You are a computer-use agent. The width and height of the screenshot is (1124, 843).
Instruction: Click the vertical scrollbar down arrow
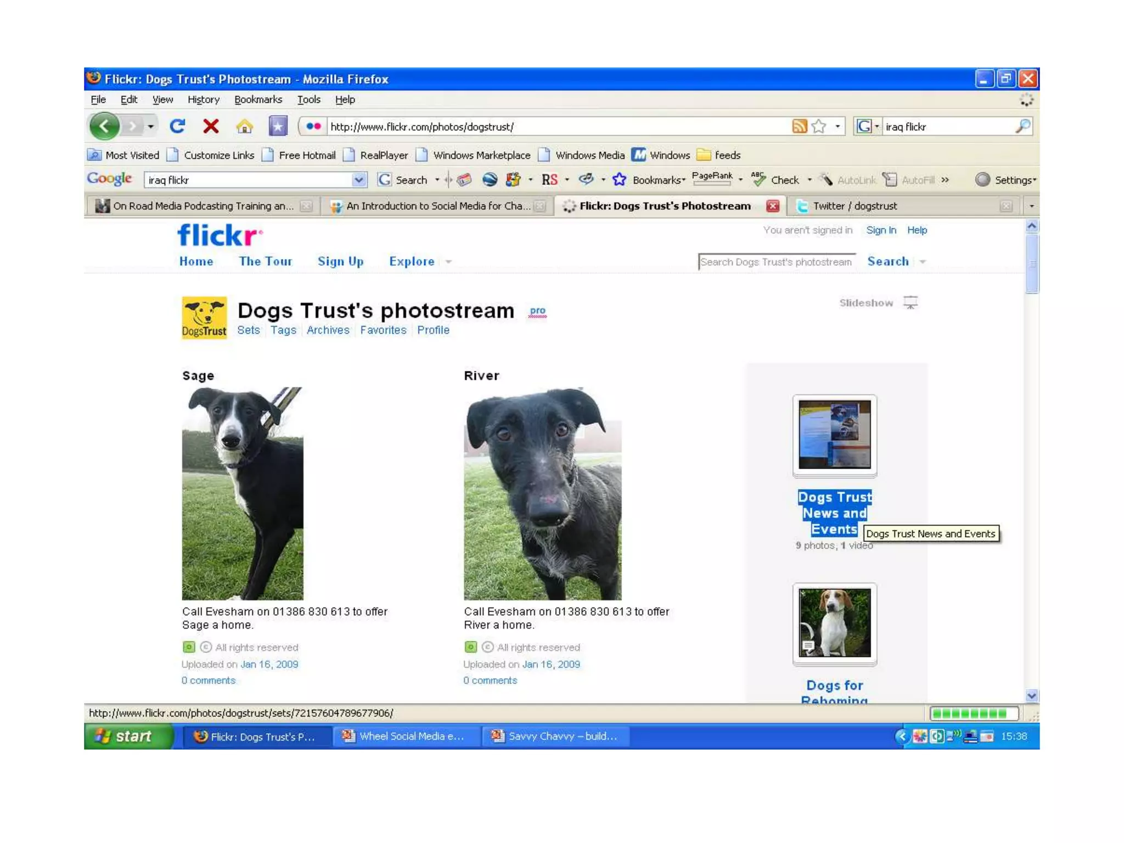(1031, 695)
